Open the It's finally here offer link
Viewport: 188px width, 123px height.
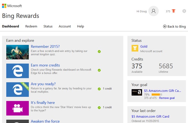coord(43,103)
